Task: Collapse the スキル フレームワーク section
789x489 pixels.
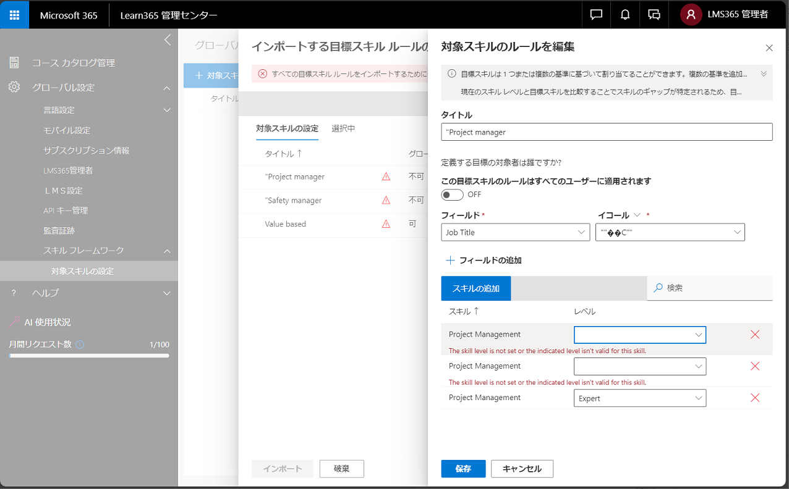Action: [x=167, y=251]
